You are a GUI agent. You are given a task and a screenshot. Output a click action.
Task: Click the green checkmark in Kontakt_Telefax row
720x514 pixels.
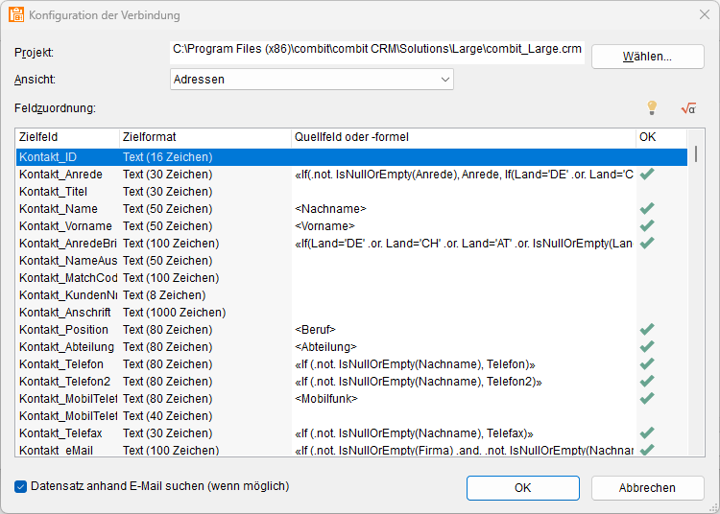647,433
